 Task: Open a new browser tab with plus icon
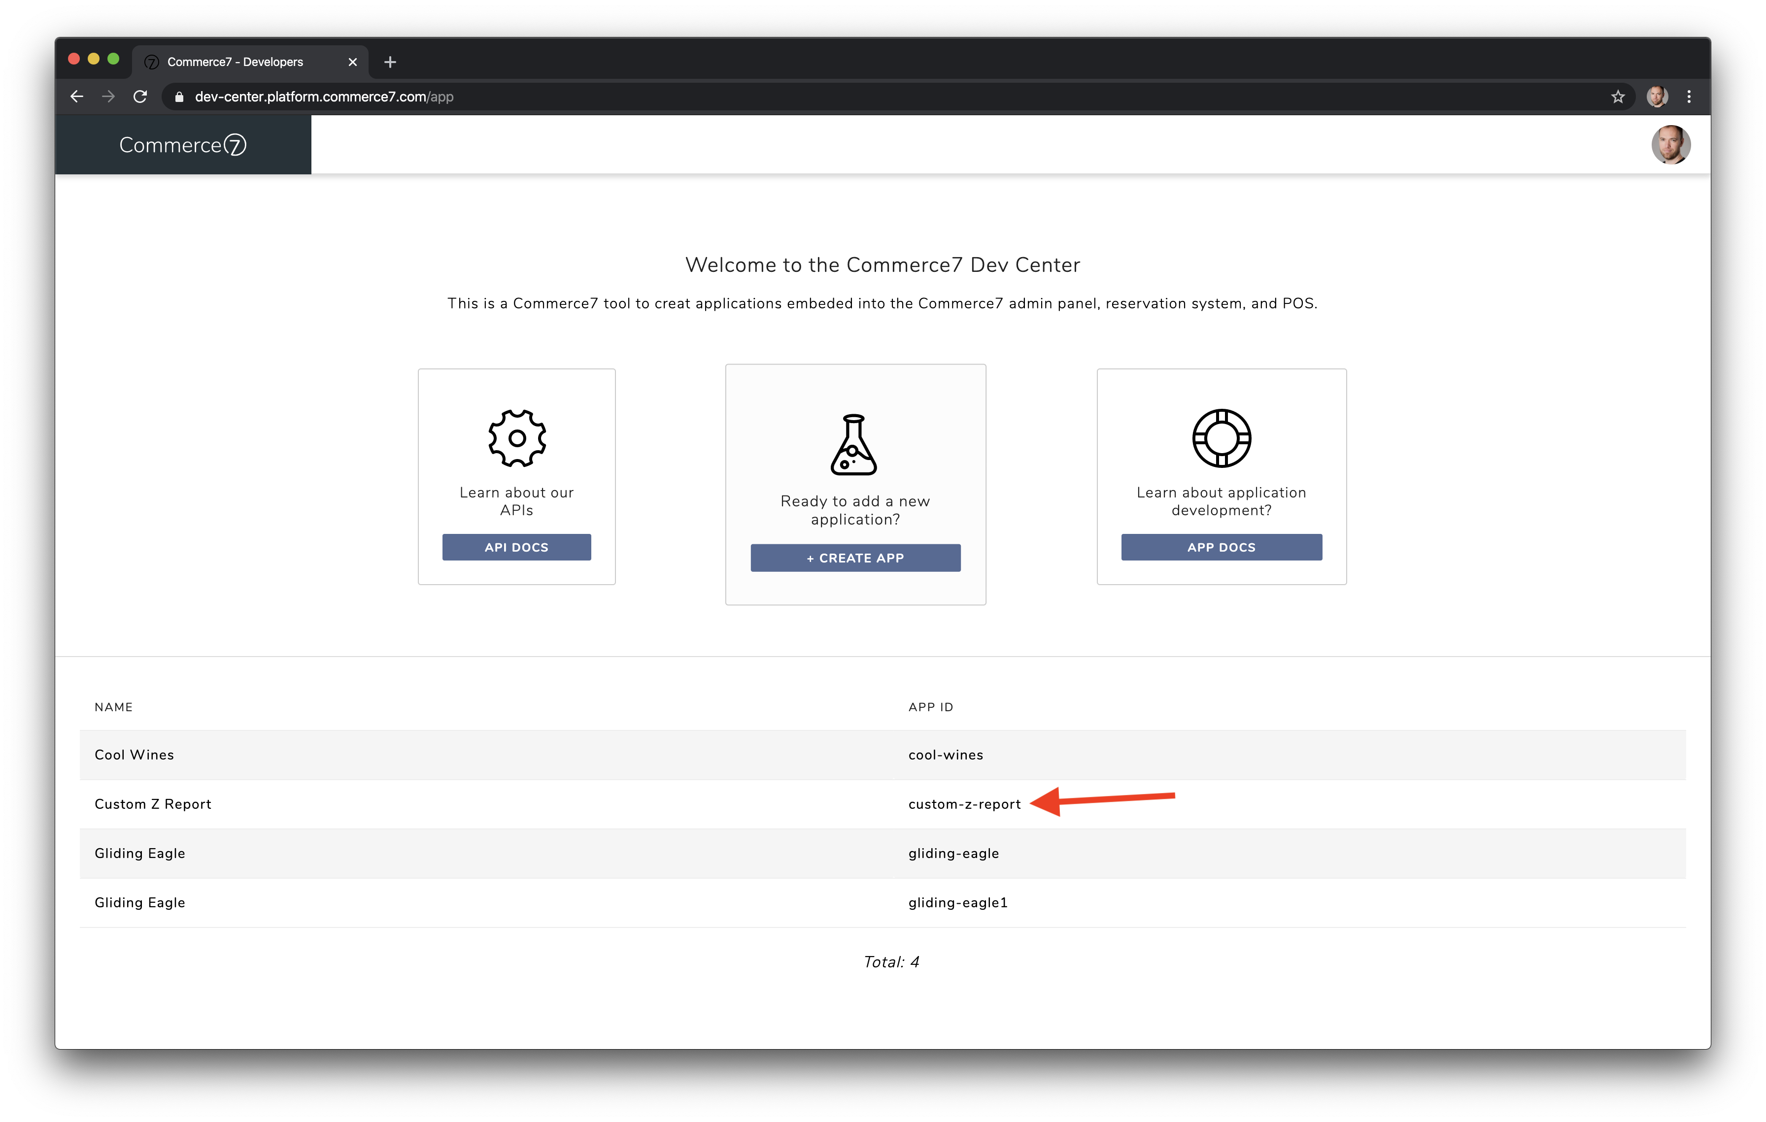click(x=390, y=62)
